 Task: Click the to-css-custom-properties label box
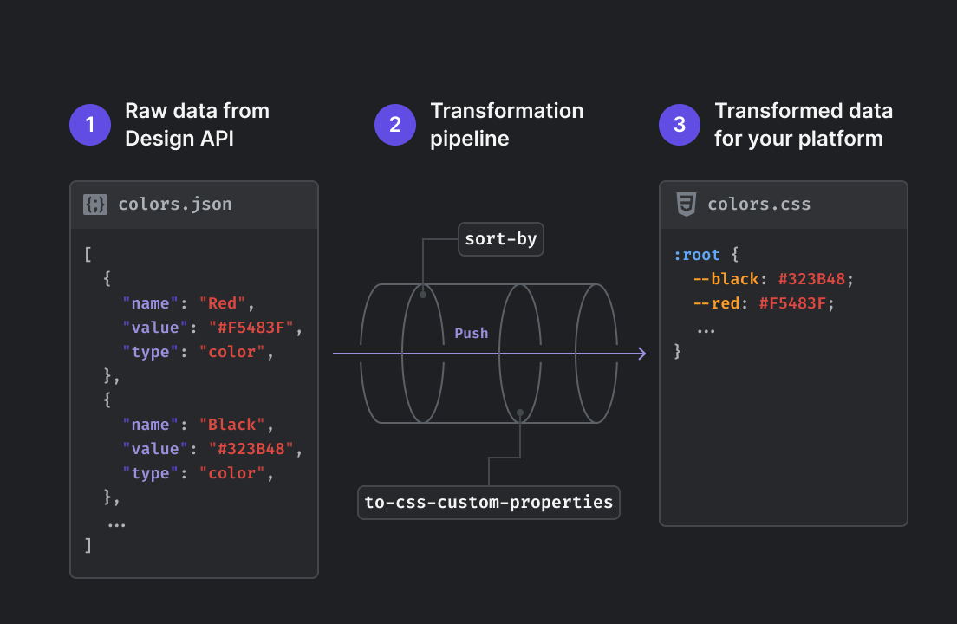pos(489,503)
